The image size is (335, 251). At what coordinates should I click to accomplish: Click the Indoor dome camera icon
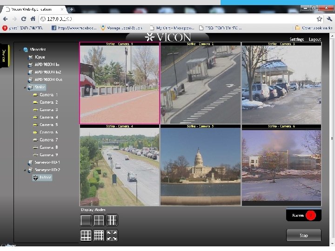click(36, 178)
